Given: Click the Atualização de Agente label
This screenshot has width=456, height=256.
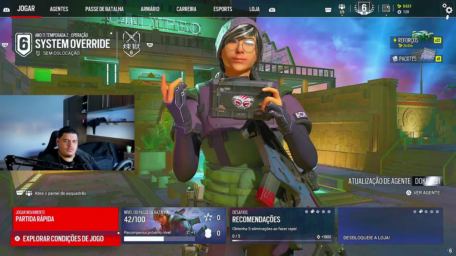Looking at the screenshot, I should [379, 181].
